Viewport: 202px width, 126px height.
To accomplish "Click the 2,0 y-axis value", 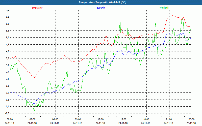I will pos(8,79).
